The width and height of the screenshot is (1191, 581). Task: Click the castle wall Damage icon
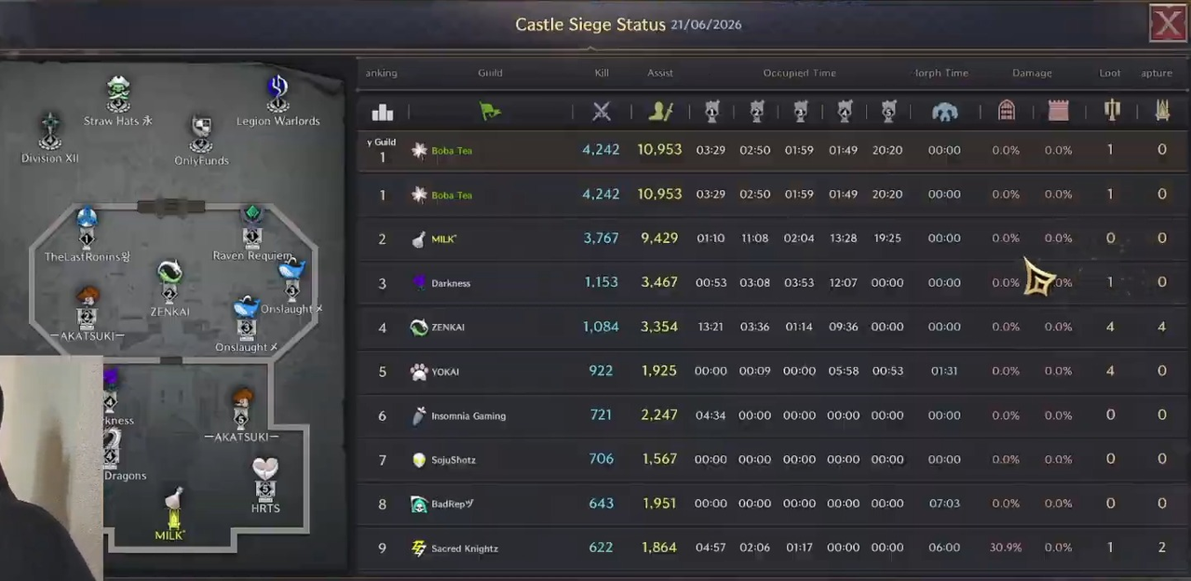1059,111
